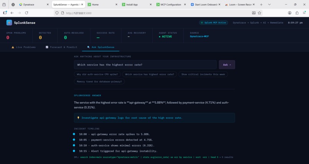The height and width of the screenshot is (164, 309).
Task: Go back with browser back arrow
Action: [x=12, y=13]
